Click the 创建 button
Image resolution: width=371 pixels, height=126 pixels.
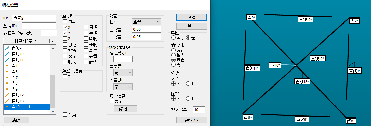coord(192,17)
